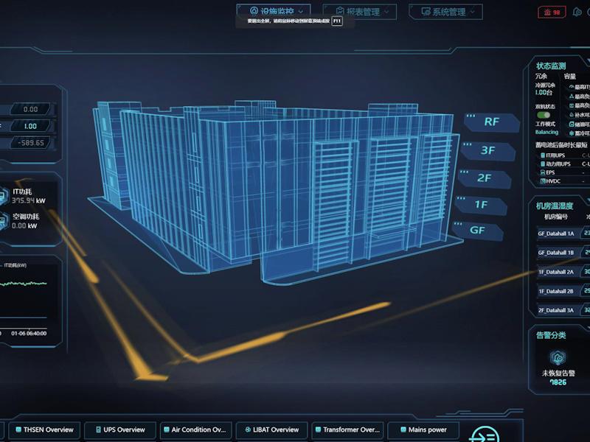
Task: Open the 未恢复告警 unrecovered alarm icon
Action: (558, 358)
